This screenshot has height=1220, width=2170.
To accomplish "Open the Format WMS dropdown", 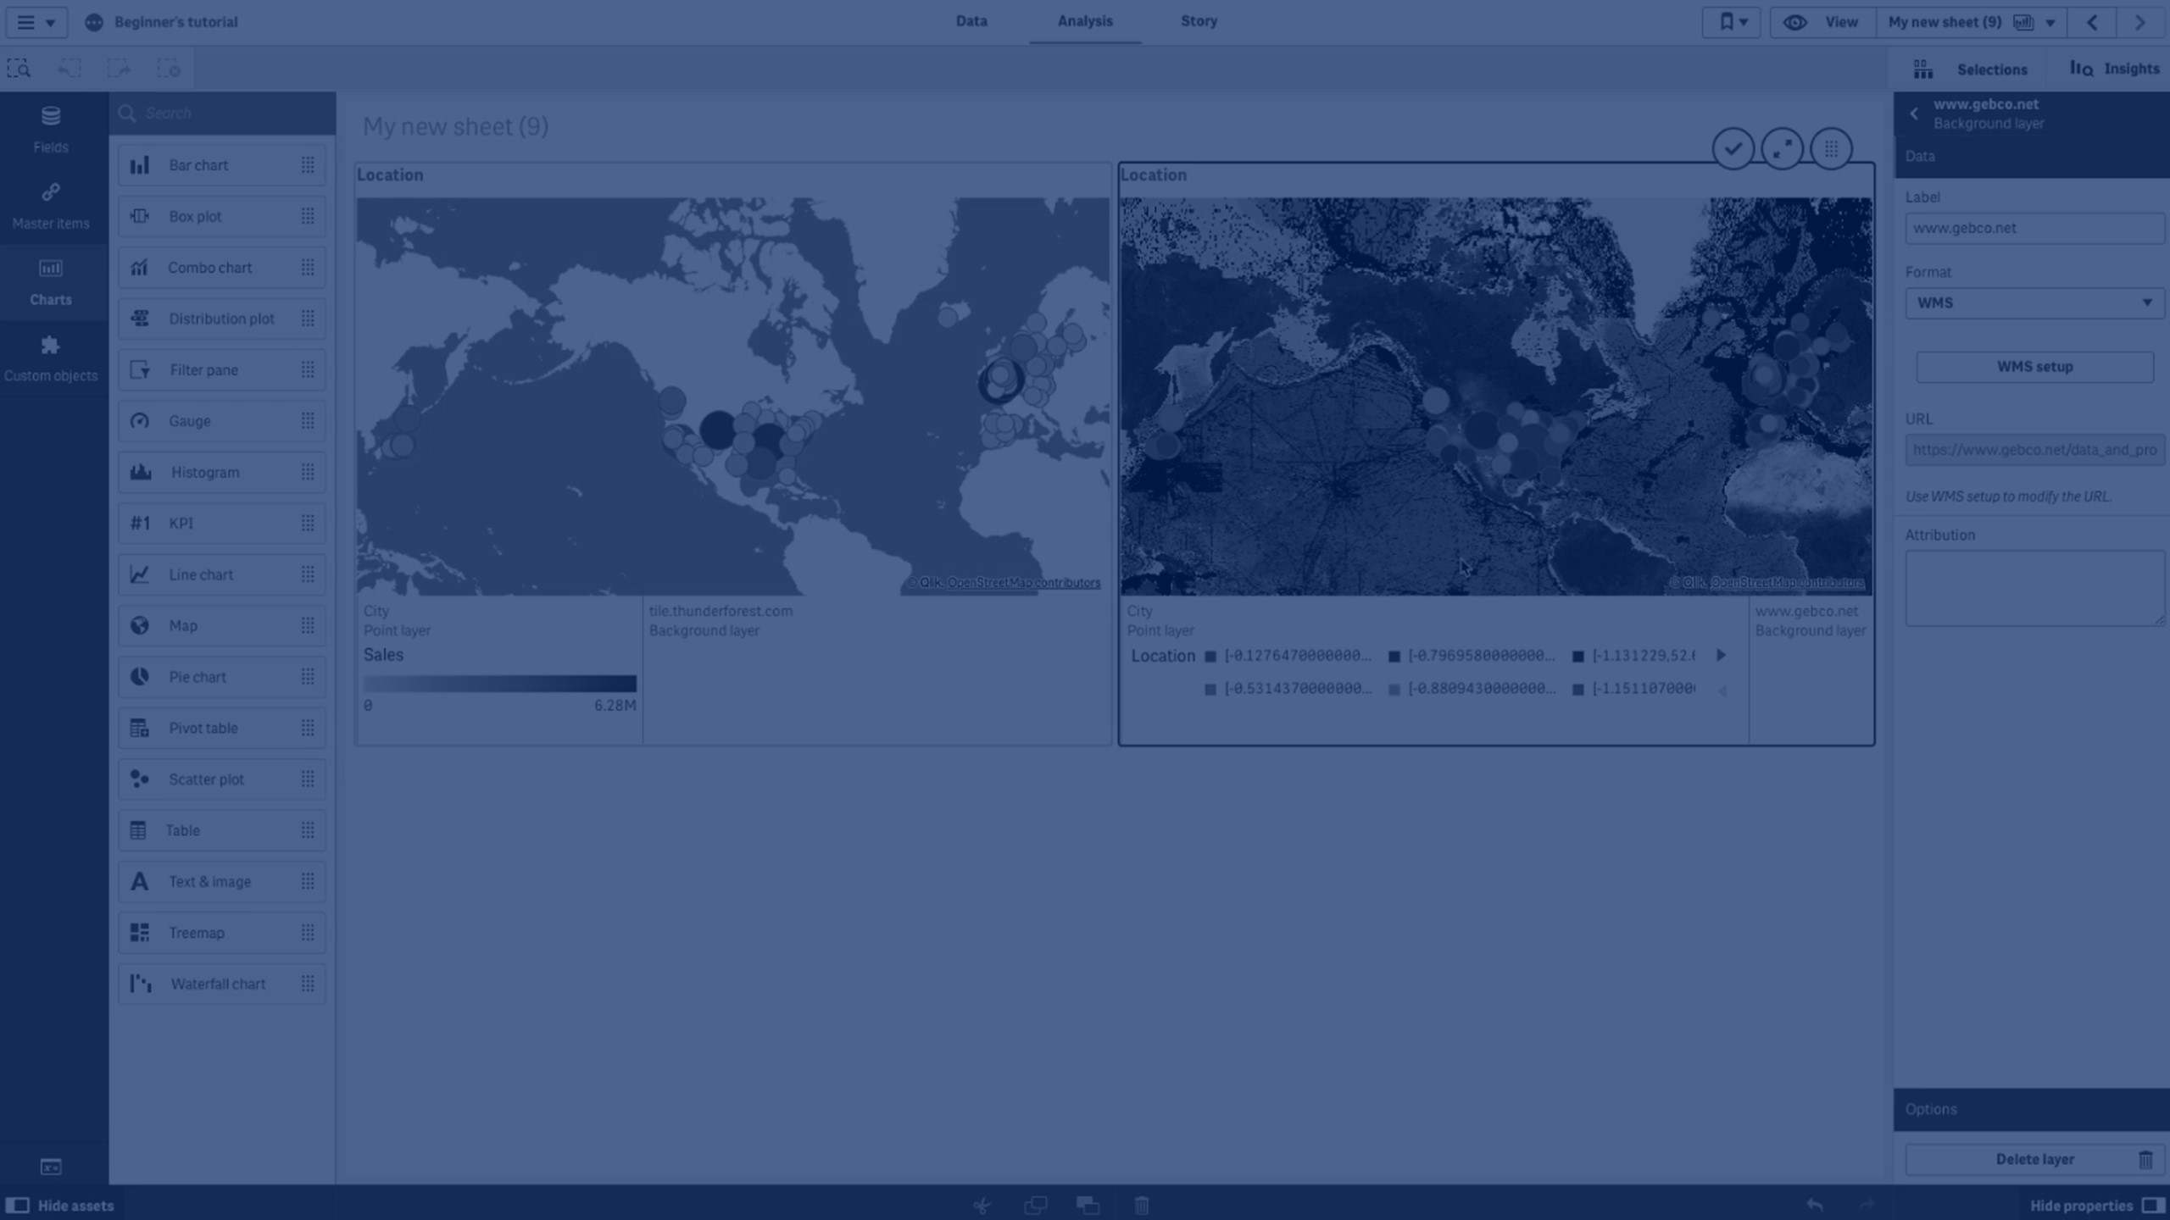I will click(2034, 303).
